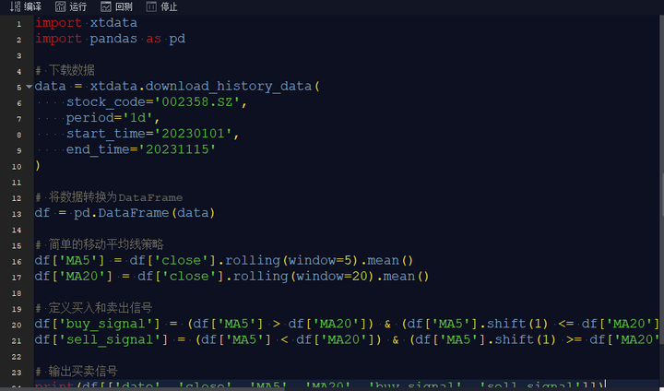Click 'window=5' in the MA5 line
Image resolution: width=664 pixels, height=391 pixels.
[322, 260]
